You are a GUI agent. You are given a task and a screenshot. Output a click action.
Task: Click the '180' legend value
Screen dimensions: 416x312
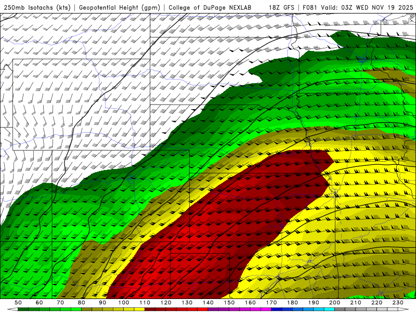[292, 303]
